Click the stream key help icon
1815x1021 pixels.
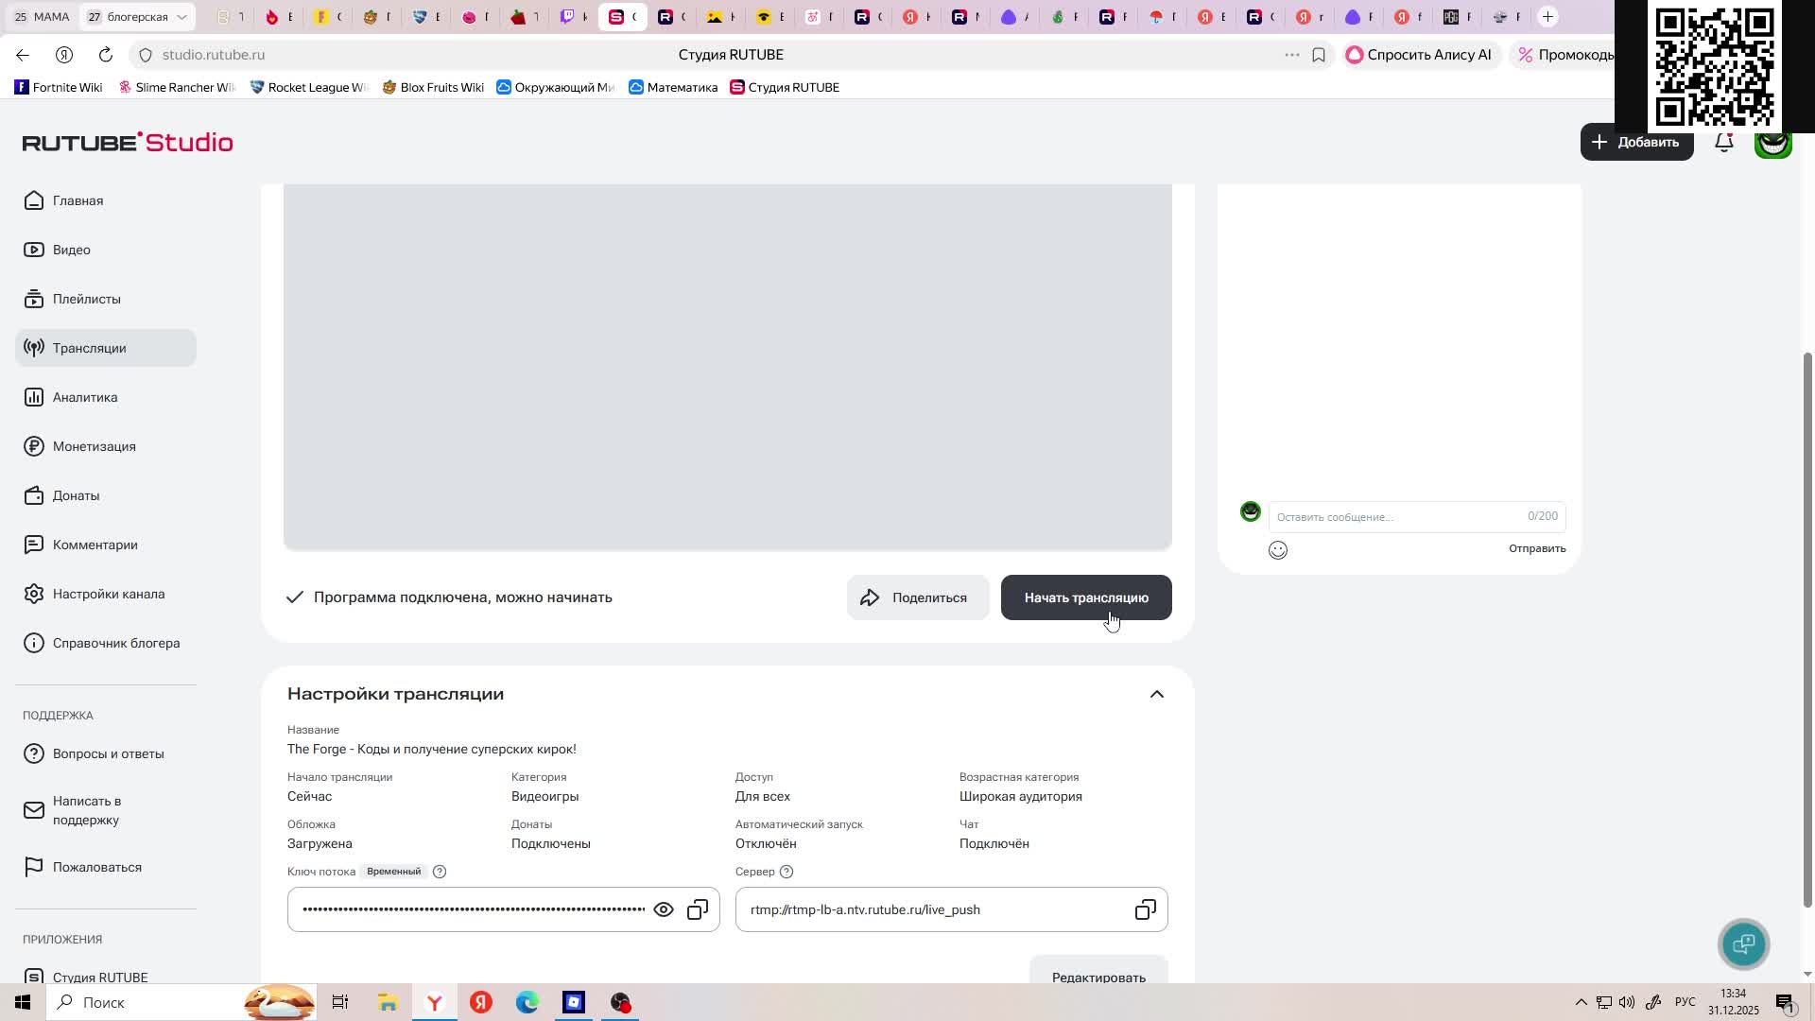pyautogui.click(x=440, y=872)
